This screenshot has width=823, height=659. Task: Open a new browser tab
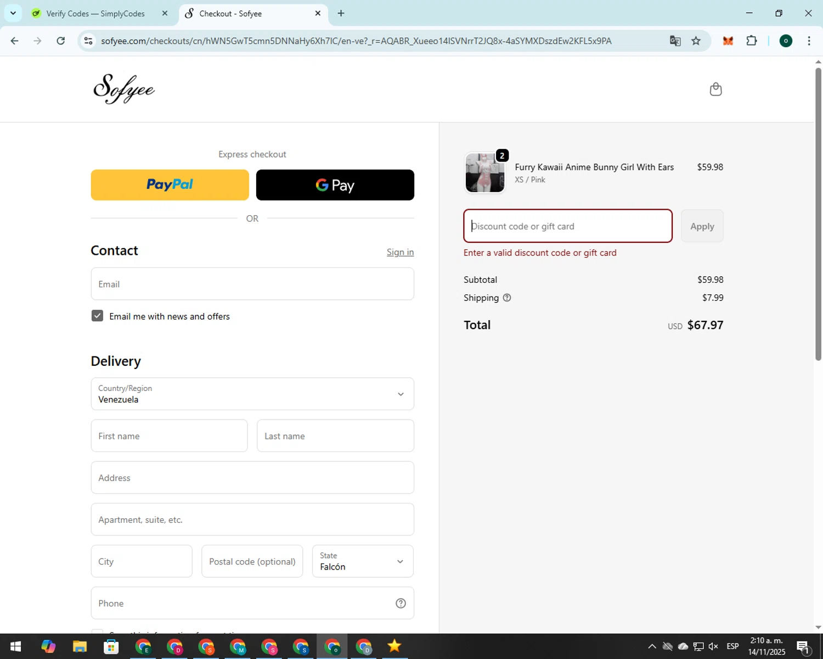[x=341, y=13]
